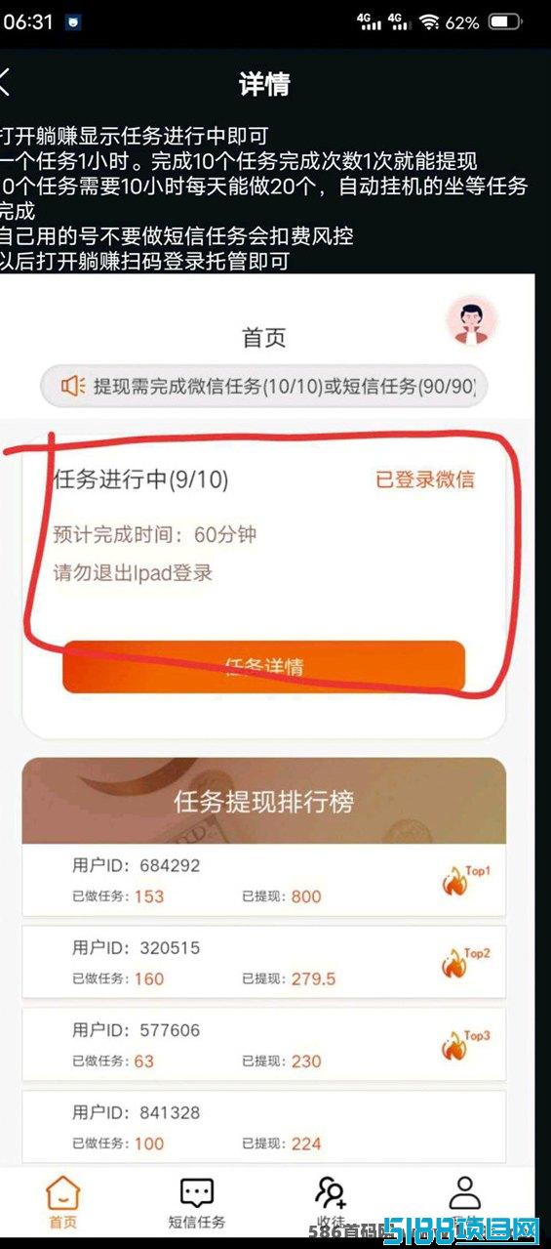551x1249 pixels.
Task: Select ranking entry for user 320515
Action: [264, 963]
